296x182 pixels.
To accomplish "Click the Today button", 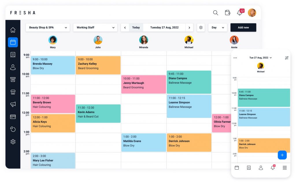I will [x=136, y=27].
